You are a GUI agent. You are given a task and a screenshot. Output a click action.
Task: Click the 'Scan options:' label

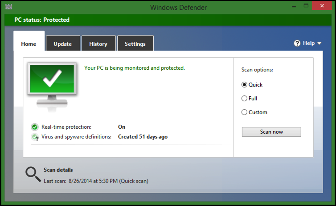[257, 70]
